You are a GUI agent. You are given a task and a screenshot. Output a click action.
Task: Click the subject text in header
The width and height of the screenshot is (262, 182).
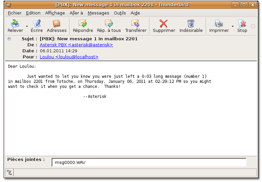click(x=88, y=39)
